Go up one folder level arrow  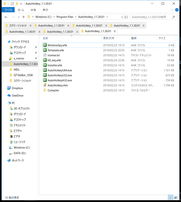(23, 17)
